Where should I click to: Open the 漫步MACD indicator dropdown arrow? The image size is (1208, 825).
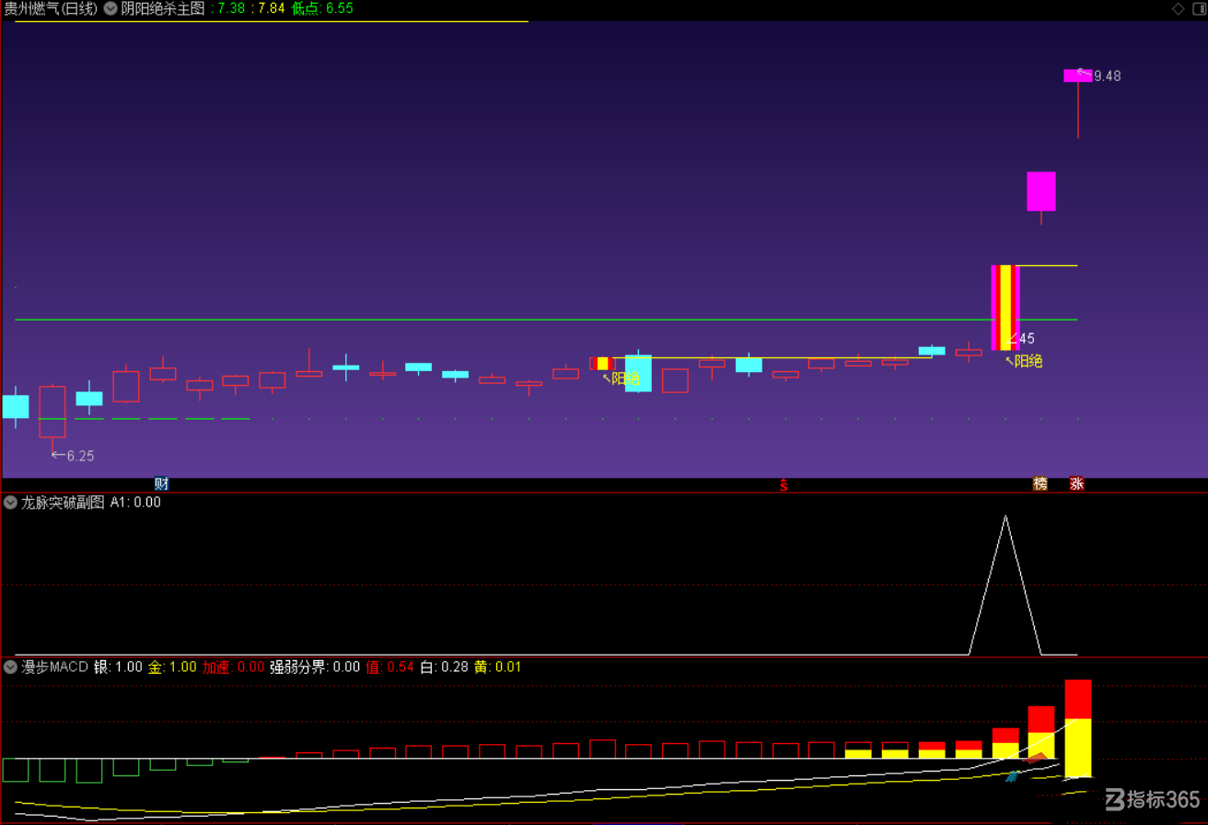[11, 667]
